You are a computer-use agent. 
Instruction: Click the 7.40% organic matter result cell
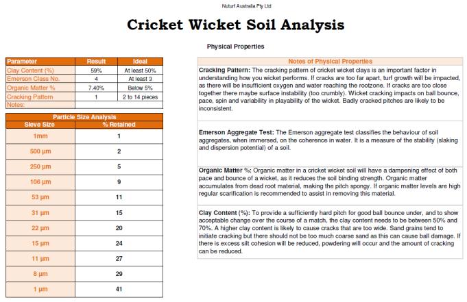click(x=96, y=88)
